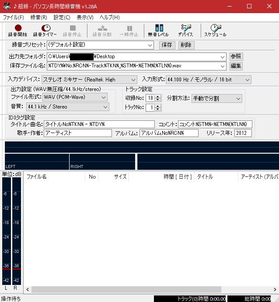This screenshot has height=302, width=279.
Task: Increase 収録No with the up arrow
Action: pyautogui.click(x=158, y=96)
